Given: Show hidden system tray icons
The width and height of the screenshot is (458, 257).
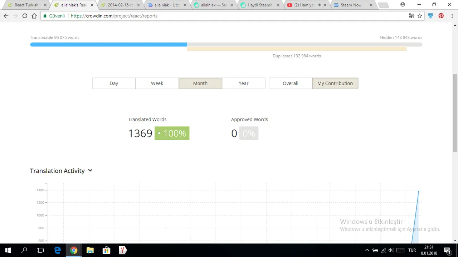Looking at the screenshot, I should coord(367,250).
